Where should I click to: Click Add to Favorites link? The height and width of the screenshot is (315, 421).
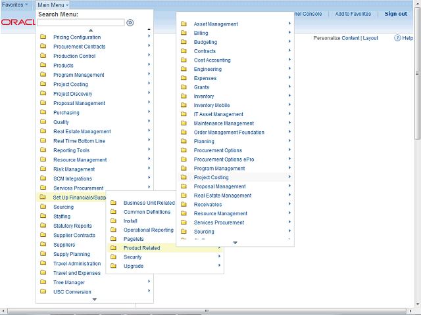353,14
